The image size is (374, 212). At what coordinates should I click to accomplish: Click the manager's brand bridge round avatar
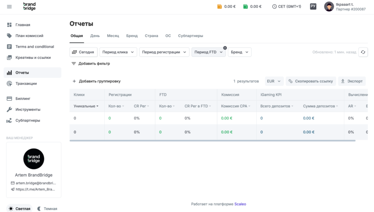34,159
